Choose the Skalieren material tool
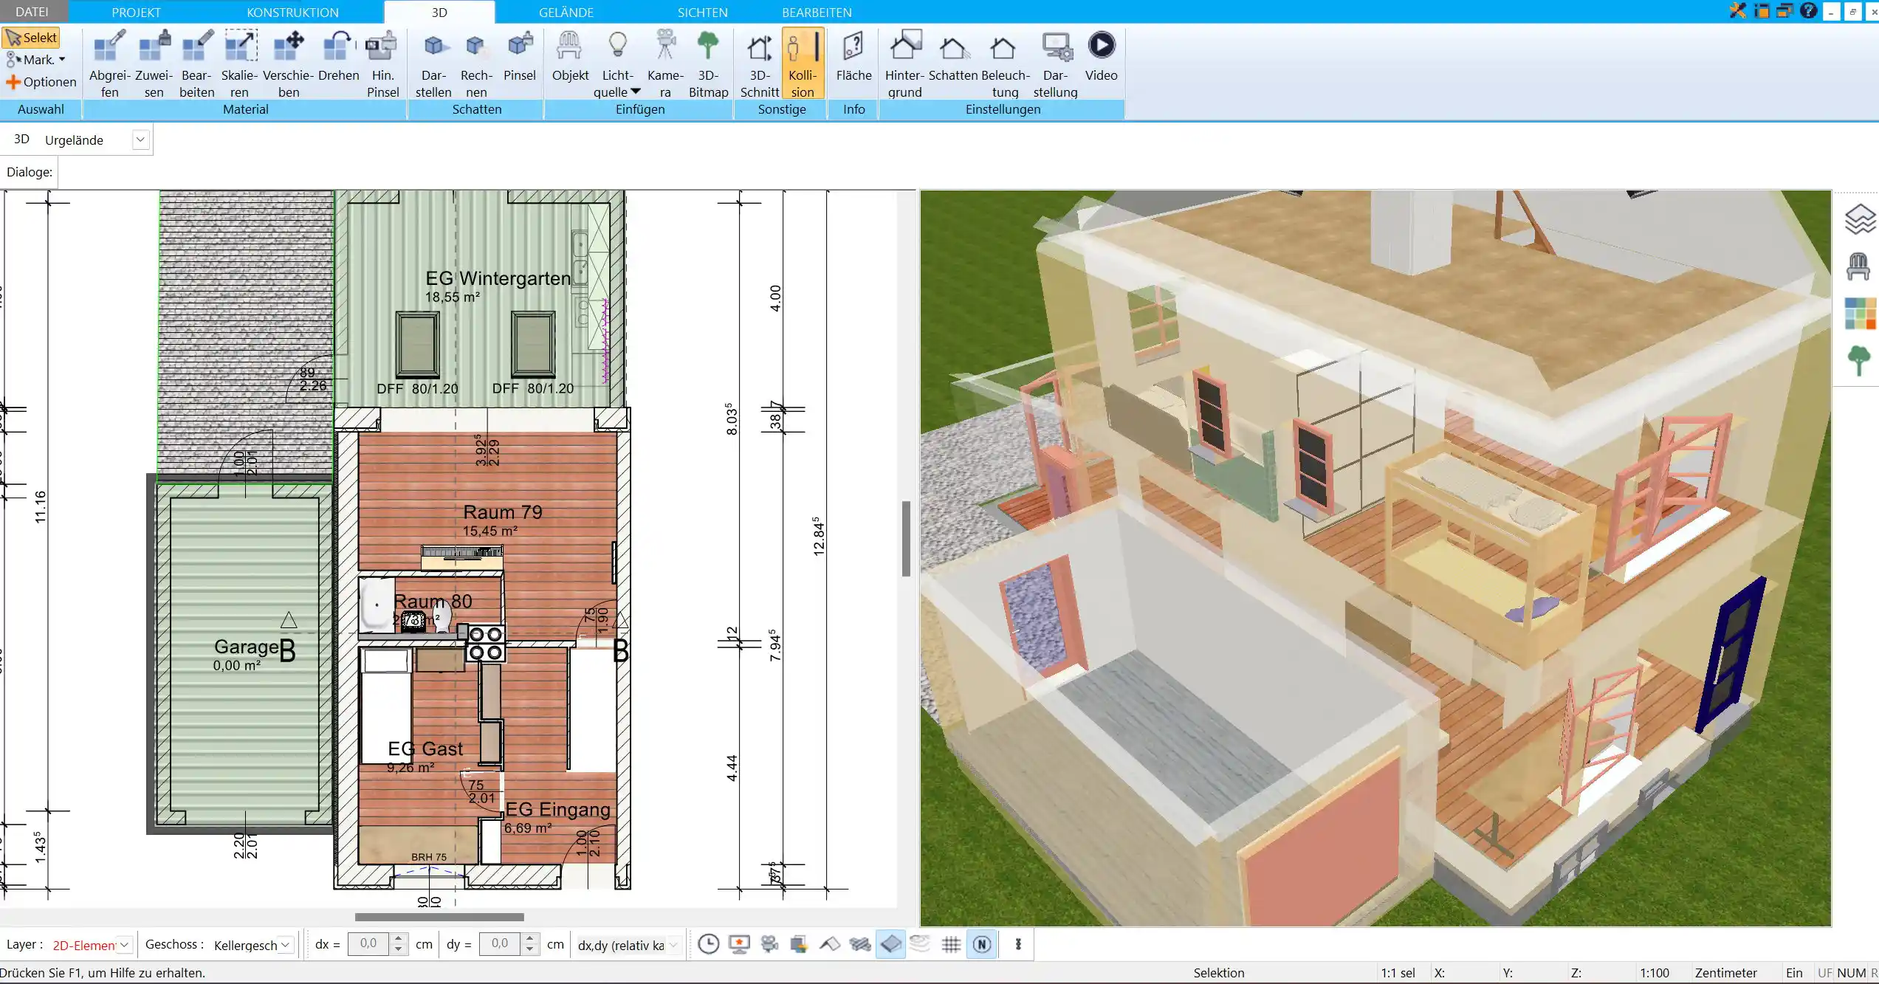This screenshot has width=1879, height=984. click(240, 63)
